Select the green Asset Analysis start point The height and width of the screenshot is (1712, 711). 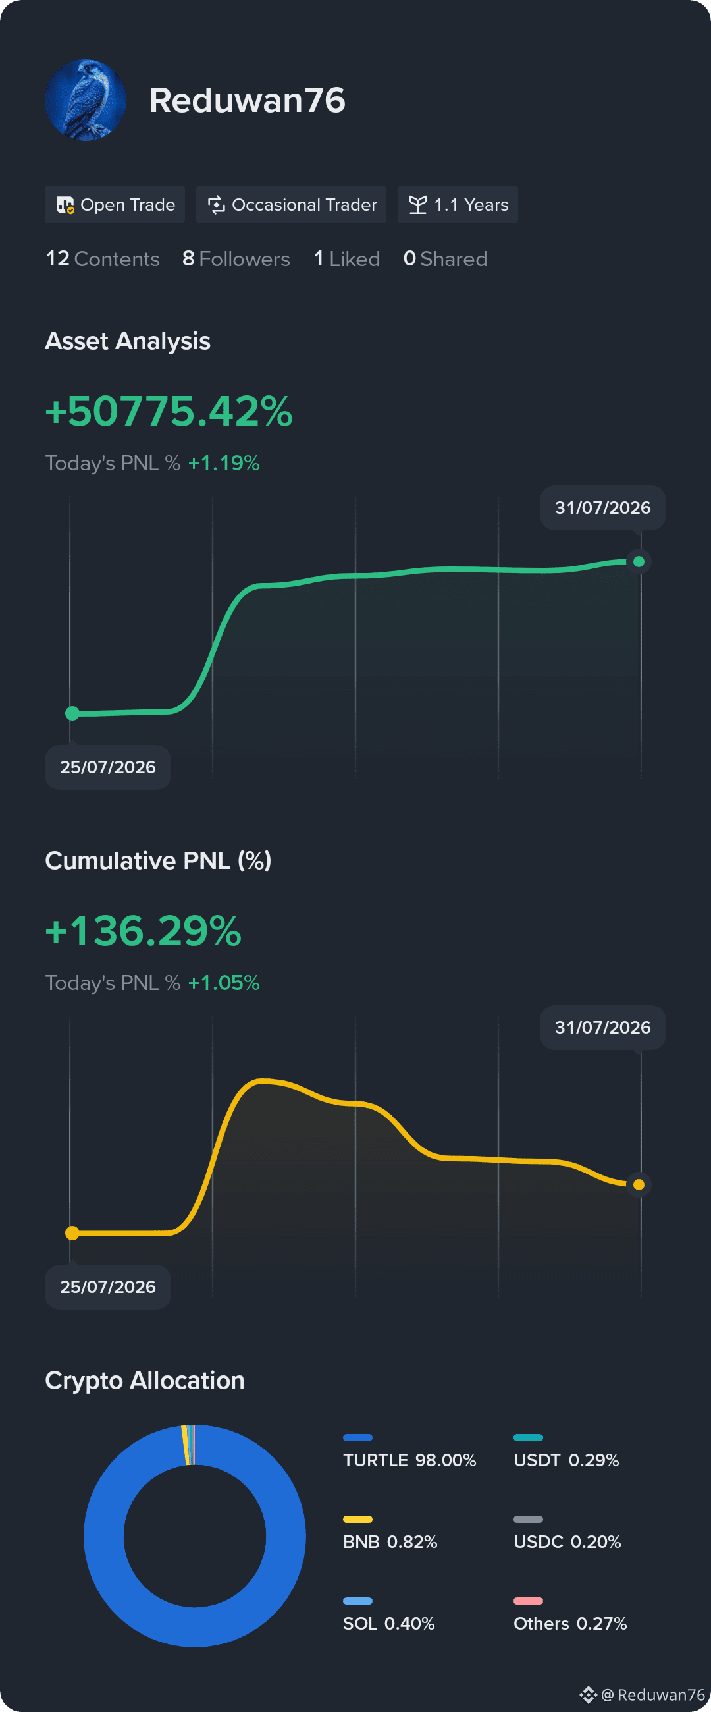point(72,713)
